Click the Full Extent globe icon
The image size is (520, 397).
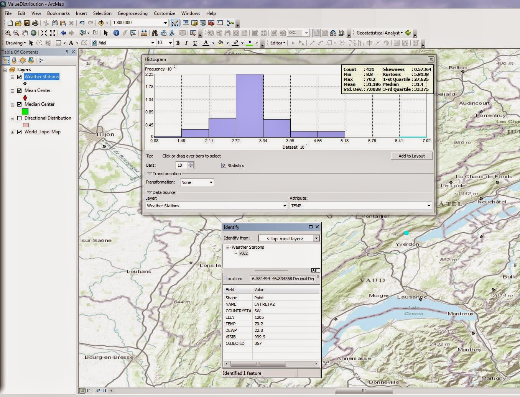[x=33, y=33]
